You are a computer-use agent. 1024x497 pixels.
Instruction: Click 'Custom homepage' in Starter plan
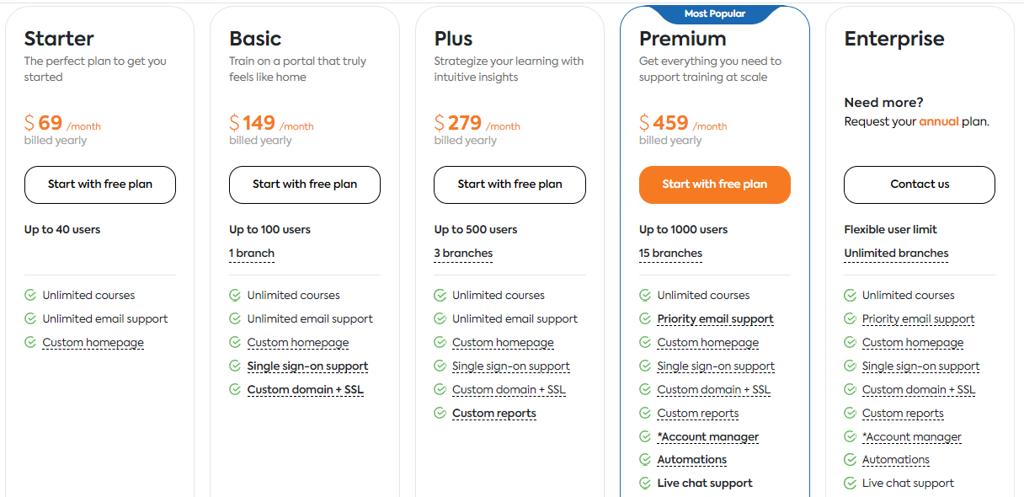[93, 343]
